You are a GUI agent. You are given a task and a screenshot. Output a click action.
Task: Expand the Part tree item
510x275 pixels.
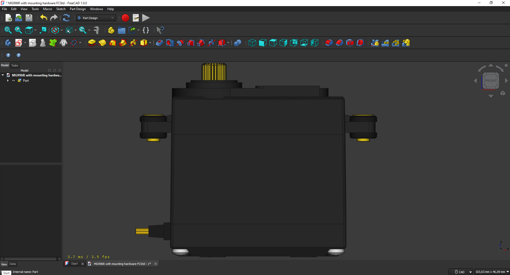click(x=8, y=81)
